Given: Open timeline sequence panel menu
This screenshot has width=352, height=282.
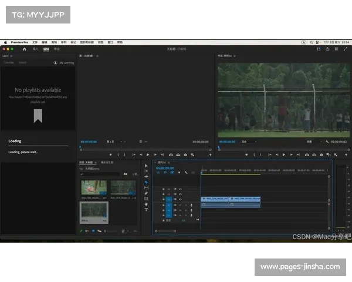Looking at the screenshot, I should pos(169,162).
